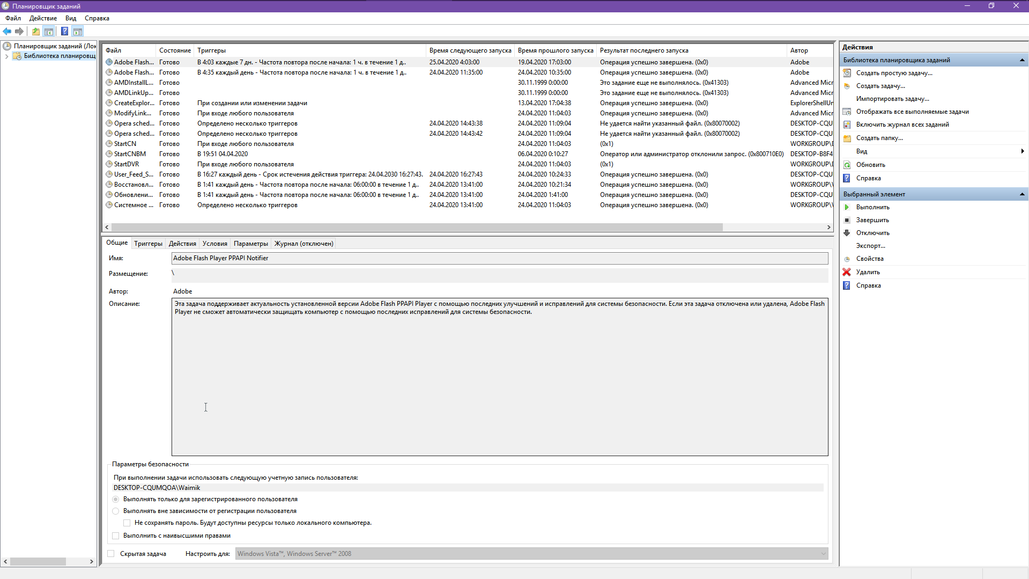Viewport: 1029px width, 579px height.
Task: Click inside the Описание text box
Action: point(500,377)
